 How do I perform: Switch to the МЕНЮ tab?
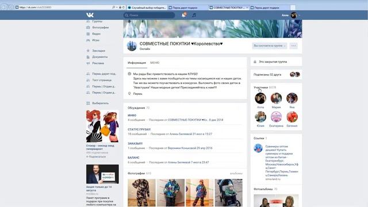(x=155, y=63)
